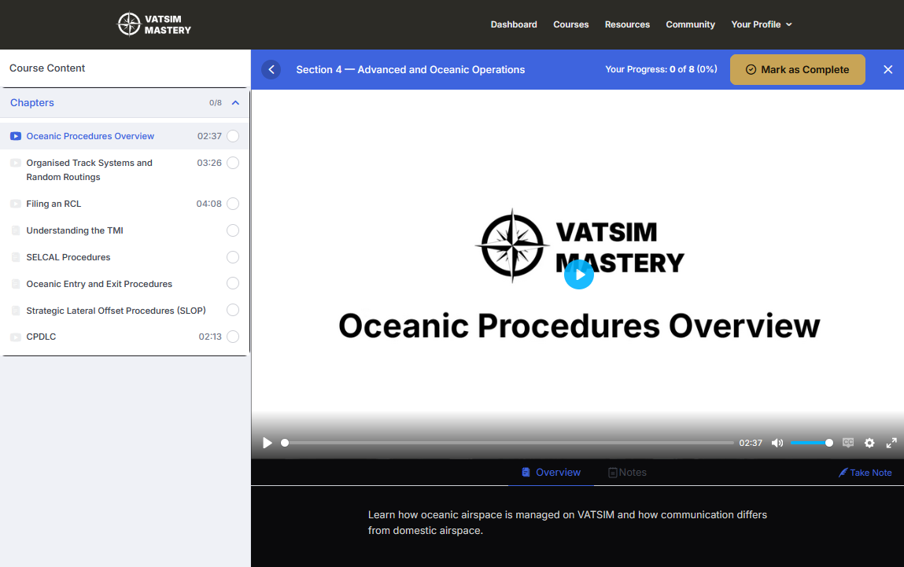Mark Organised Track Systems circle complete
The width and height of the screenshot is (904, 567).
pyautogui.click(x=233, y=163)
